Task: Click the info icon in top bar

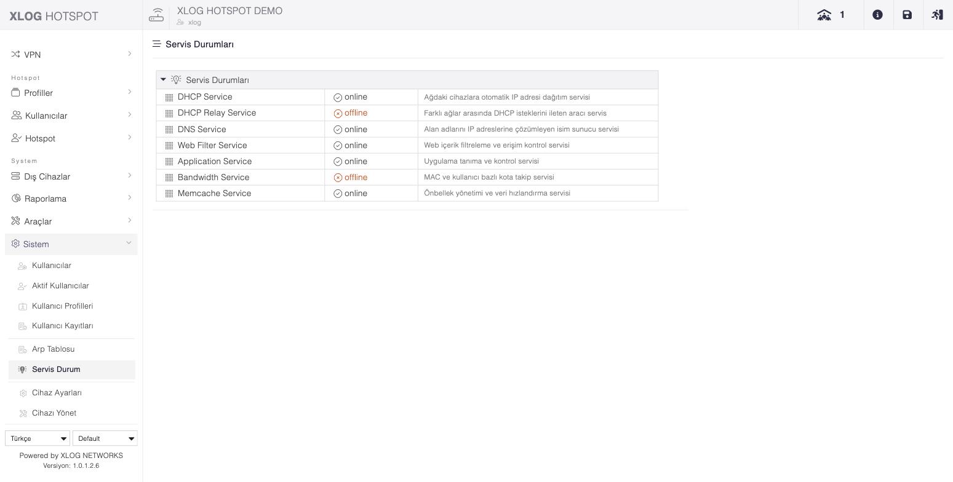Action: coord(877,15)
